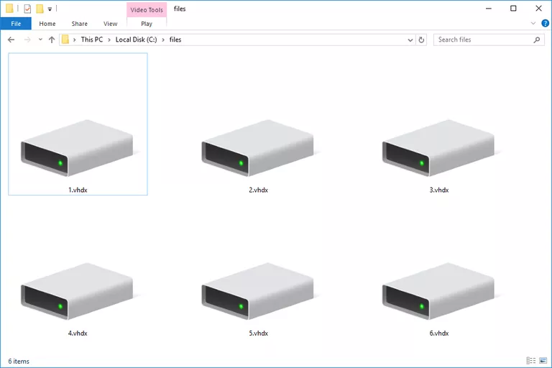Open the Play ribbon tab
The height and width of the screenshot is (368, 552).
click(x=147, y=24)
